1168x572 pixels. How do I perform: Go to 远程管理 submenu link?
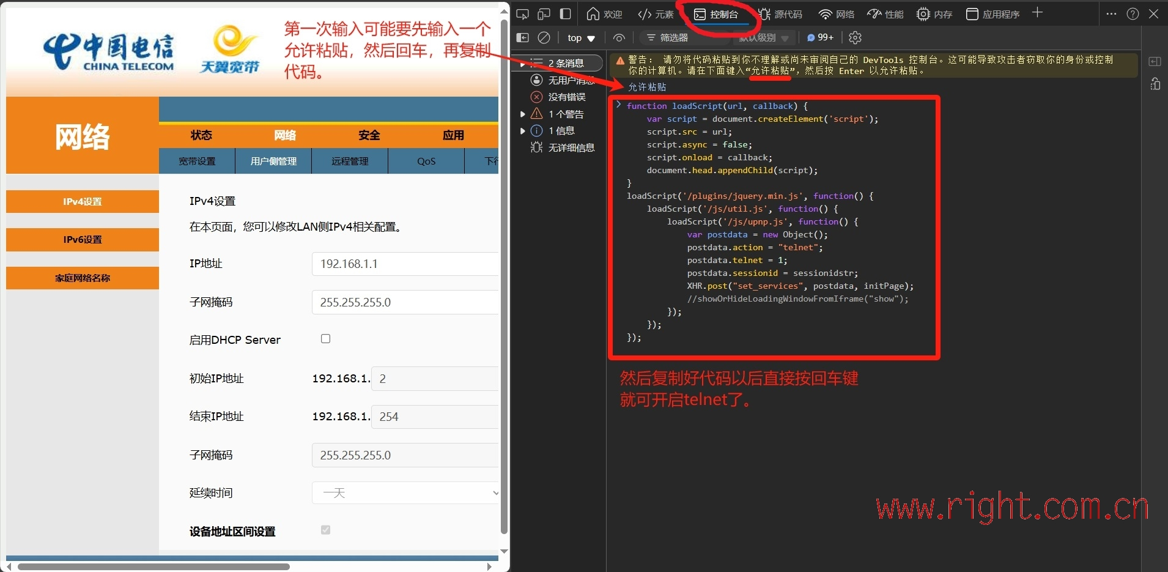click(350, 162)
